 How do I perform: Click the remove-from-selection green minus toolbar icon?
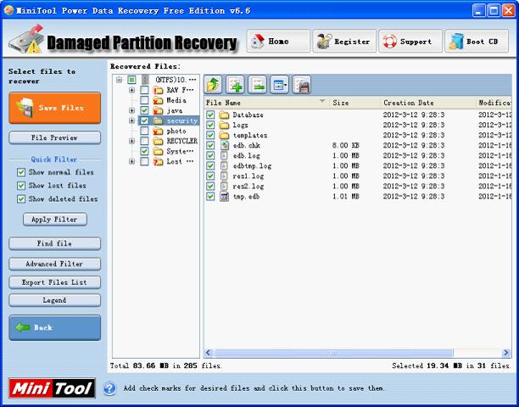(257, 85)
